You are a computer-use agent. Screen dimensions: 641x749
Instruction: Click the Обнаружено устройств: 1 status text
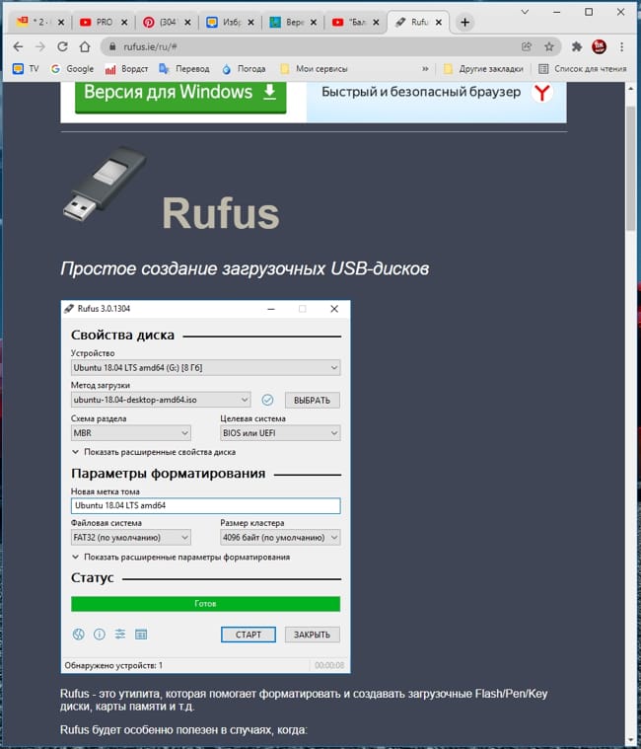pyautogui.click(x=113, y=665)
